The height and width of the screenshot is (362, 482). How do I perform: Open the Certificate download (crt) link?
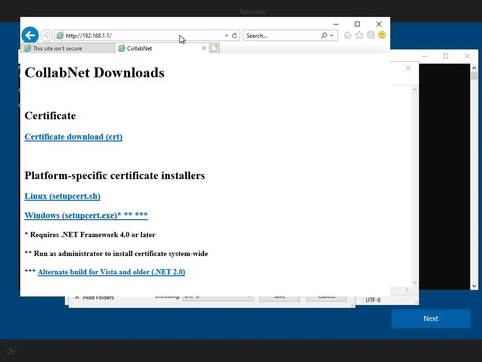coord(73,137)
